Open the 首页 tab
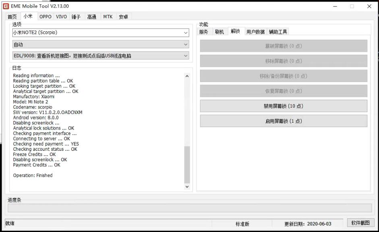 tap(12, 16)
